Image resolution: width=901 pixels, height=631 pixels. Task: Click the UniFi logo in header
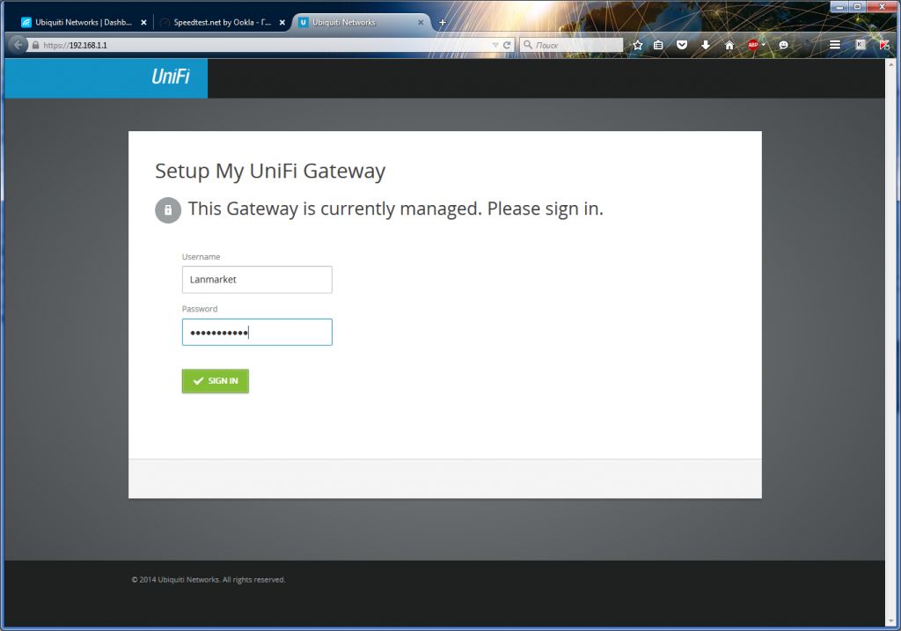pyautogui.click(x=171, y=77)
